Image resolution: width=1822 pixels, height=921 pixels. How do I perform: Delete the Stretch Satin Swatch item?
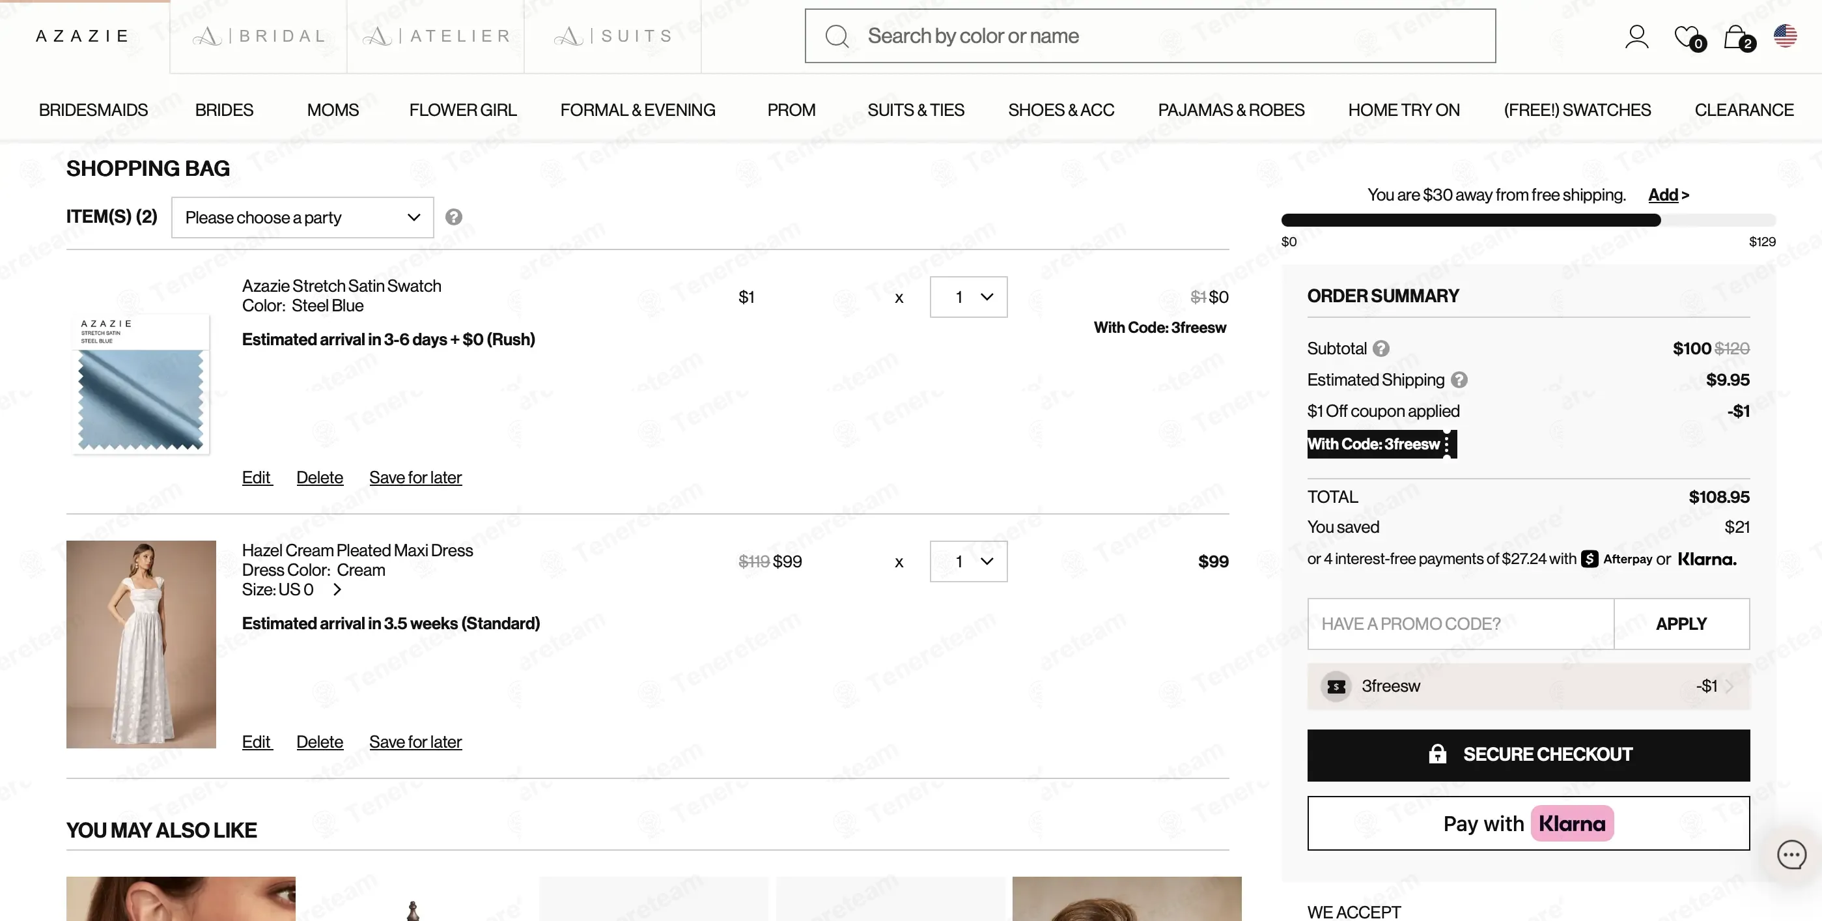tap(320, 477)
